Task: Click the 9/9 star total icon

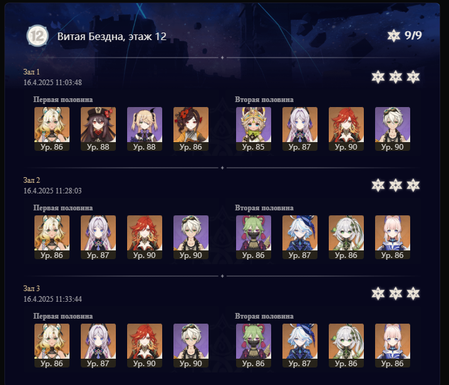Action: point(394,36)
